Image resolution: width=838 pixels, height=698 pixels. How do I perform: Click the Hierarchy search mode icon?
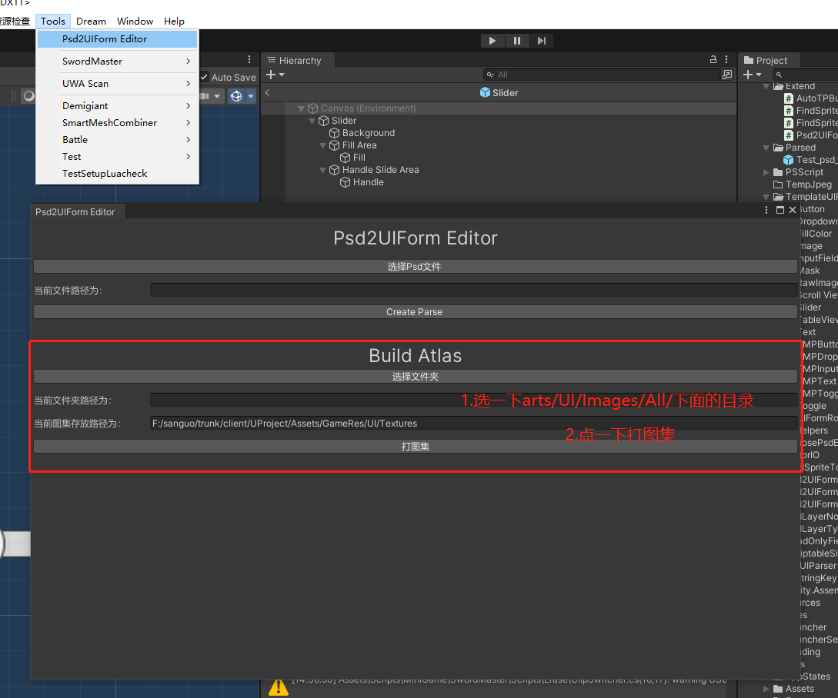click(x=727, y=75)
